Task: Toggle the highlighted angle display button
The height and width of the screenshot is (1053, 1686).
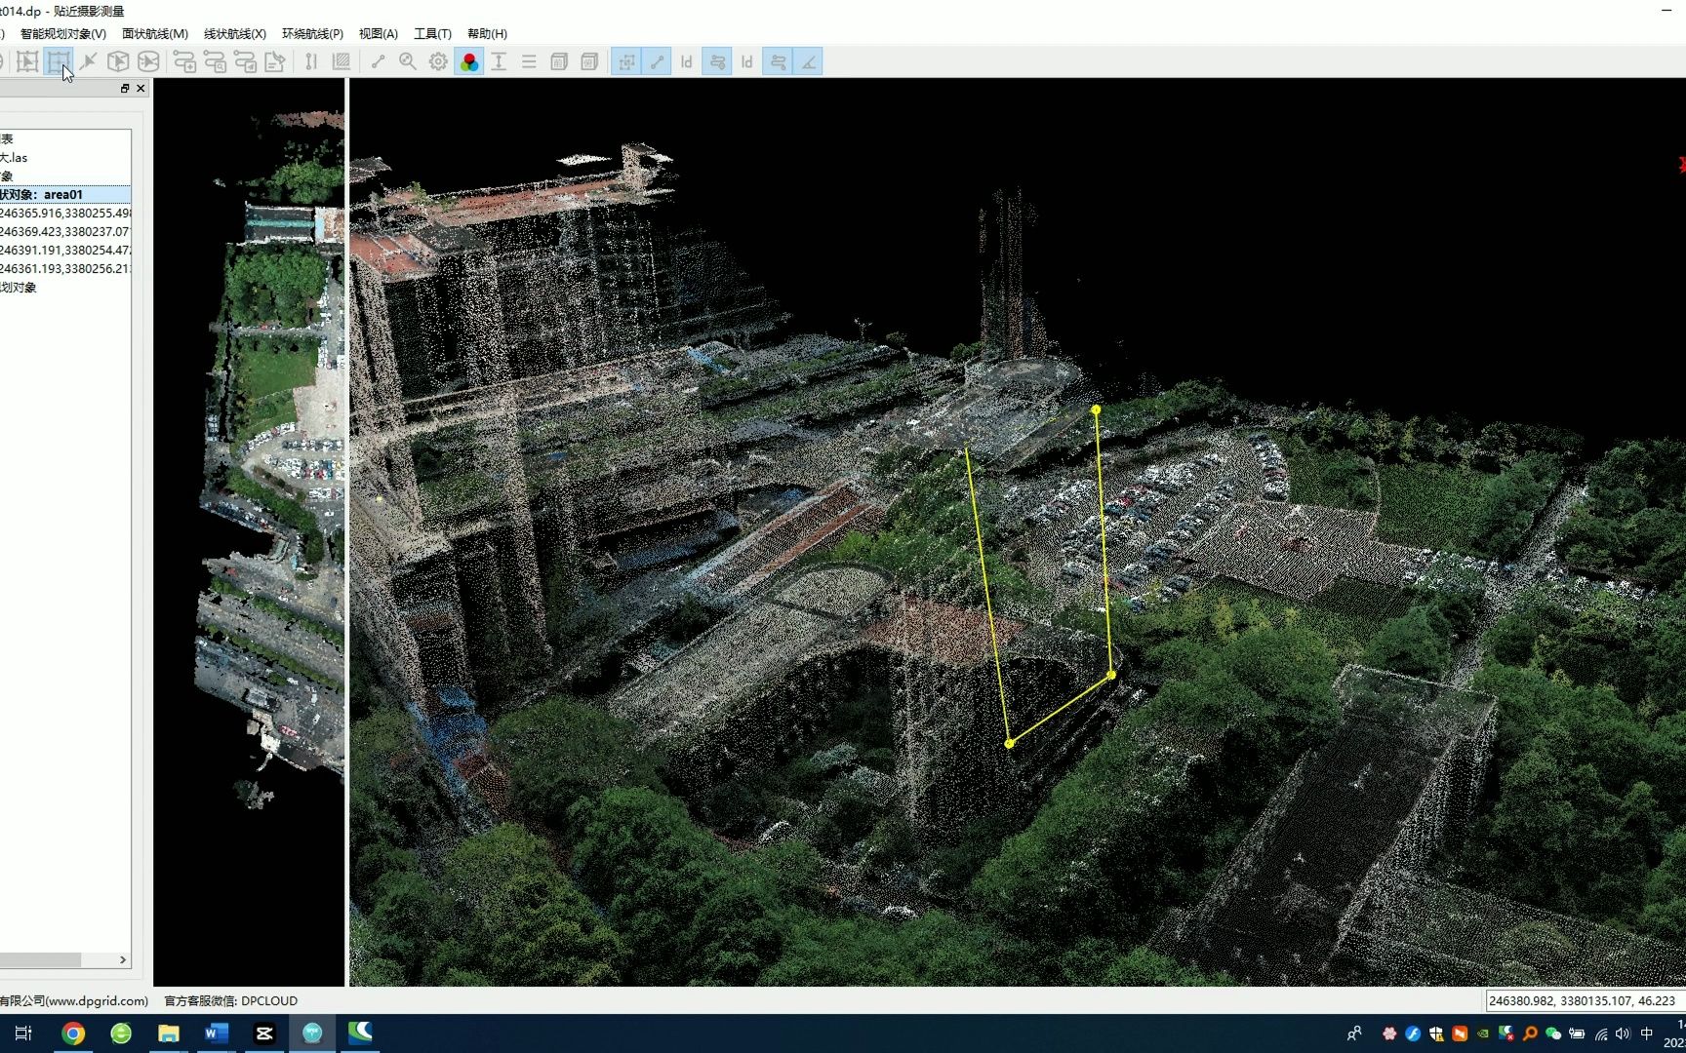Action: click(808, 61)
